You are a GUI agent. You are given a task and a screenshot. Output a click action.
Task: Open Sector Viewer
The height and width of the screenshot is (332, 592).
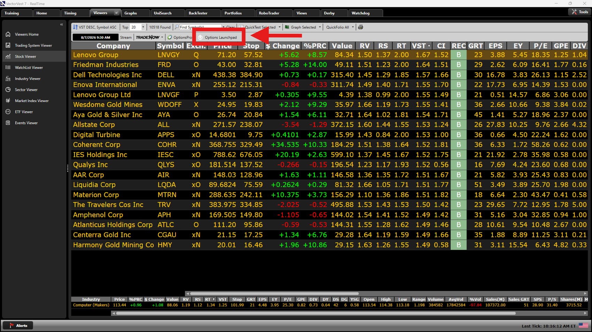26,90
